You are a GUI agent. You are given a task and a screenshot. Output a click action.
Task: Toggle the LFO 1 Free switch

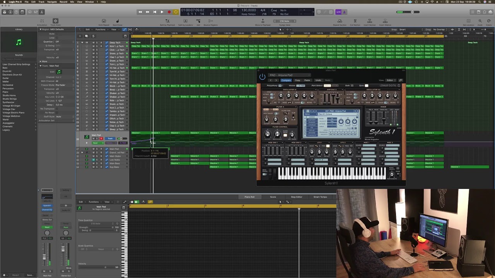click(x=328, y=146)
